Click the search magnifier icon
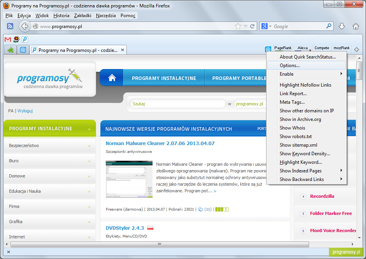 pyautogui.click(x=329, y=26)
